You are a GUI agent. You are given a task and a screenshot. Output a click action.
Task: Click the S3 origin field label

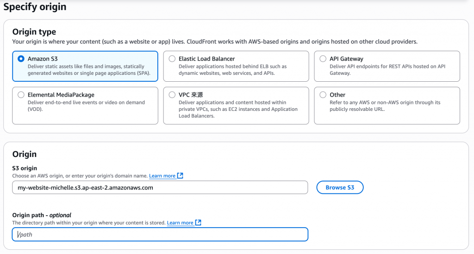click(x=25, y=168)
